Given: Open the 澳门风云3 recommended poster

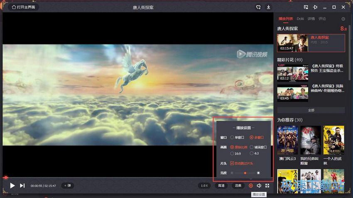Looking at the screenshot, I should coord(287,140).
